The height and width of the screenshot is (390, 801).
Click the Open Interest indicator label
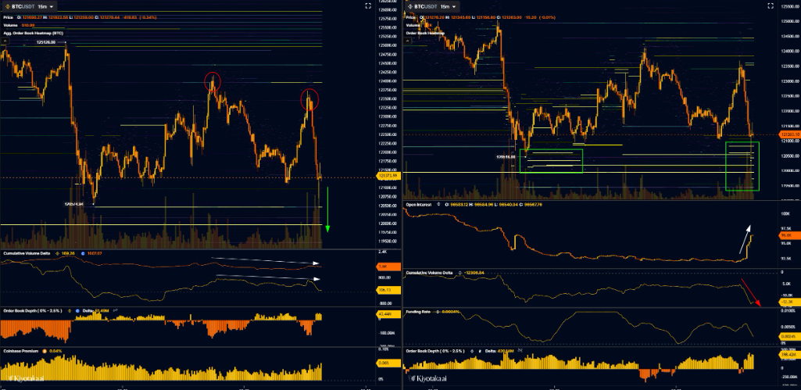click(424, 205)
